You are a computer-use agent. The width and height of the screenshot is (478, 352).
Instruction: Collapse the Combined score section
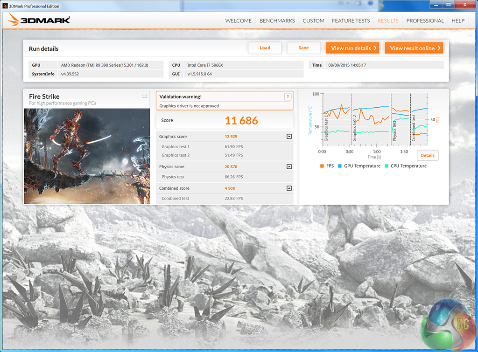coord(289,188)
